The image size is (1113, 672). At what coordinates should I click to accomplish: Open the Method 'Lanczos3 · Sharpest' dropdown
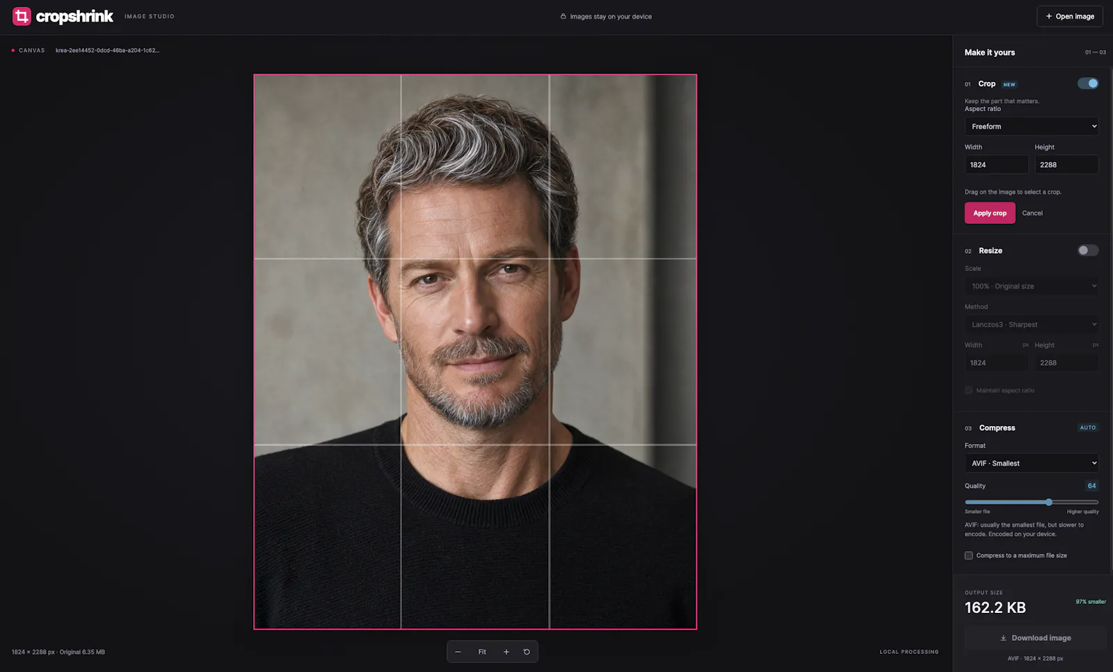tap(1032, 325)
